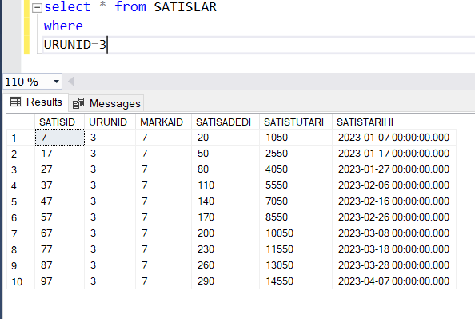
Task: Switch to the Messages tab
Action: 106,103
